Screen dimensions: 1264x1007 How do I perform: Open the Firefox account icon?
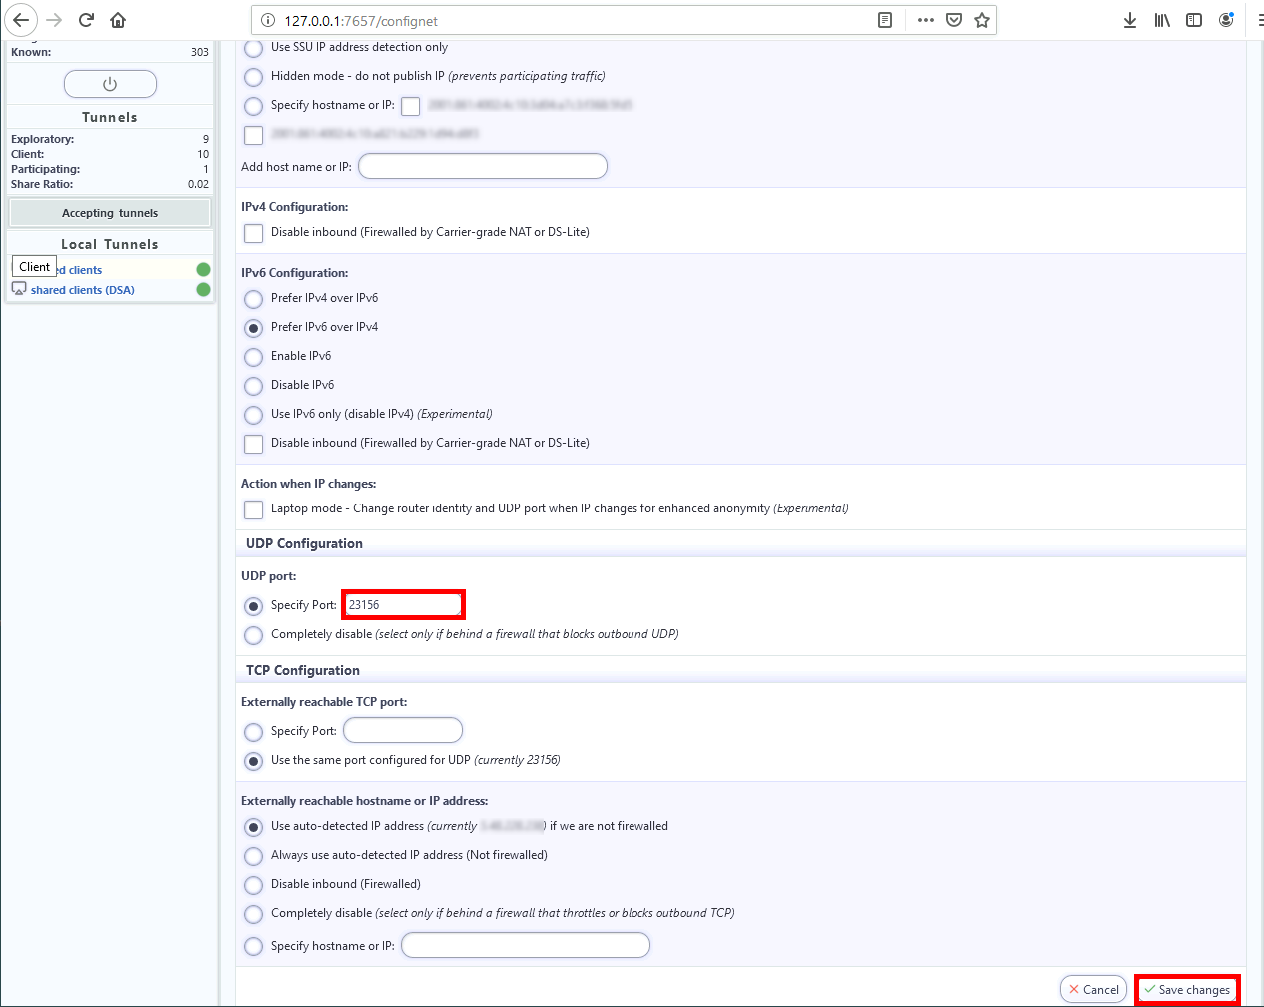coord(1226,20)
